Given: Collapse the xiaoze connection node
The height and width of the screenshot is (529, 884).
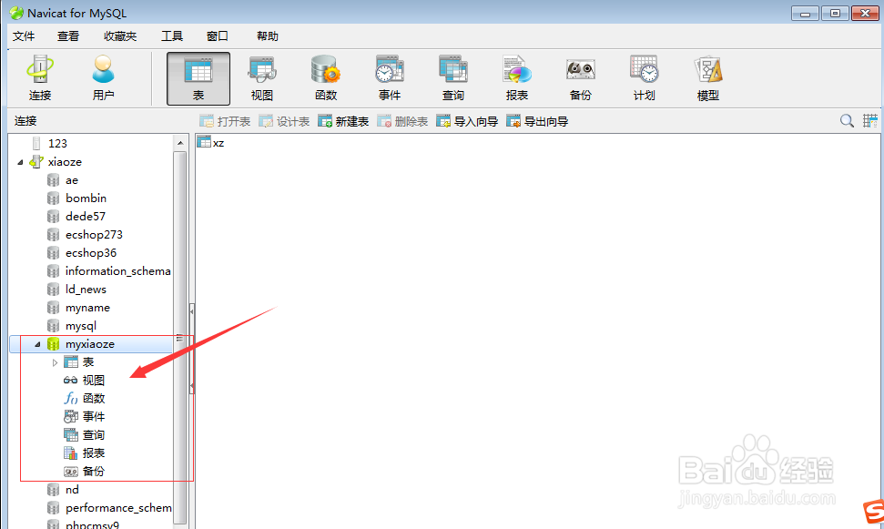Looking at the screenshot, I should 20,162.
